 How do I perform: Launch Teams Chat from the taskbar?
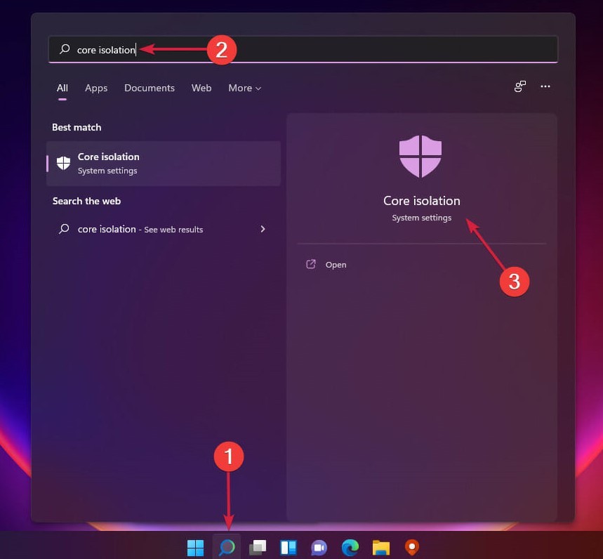click(x=319, y=548)
